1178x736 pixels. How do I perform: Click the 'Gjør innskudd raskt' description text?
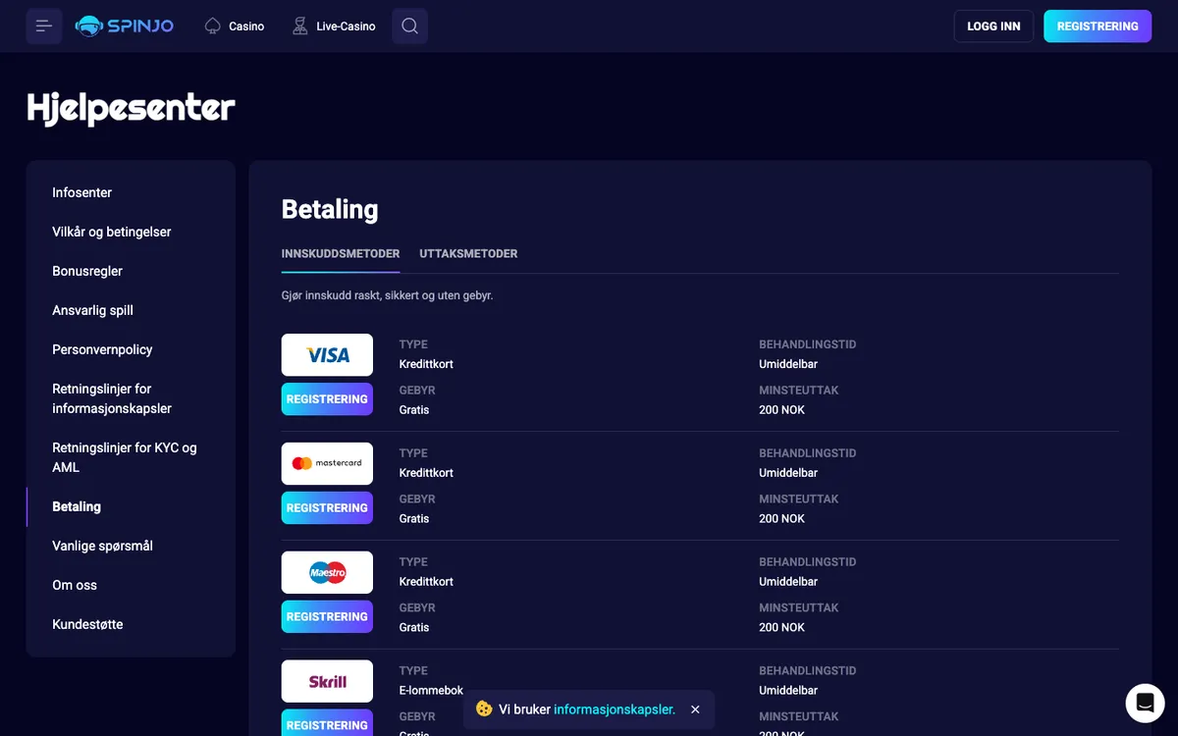coord(388,295)
